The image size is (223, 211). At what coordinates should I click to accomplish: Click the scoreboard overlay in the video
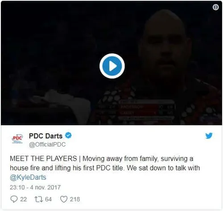(147, 110)
